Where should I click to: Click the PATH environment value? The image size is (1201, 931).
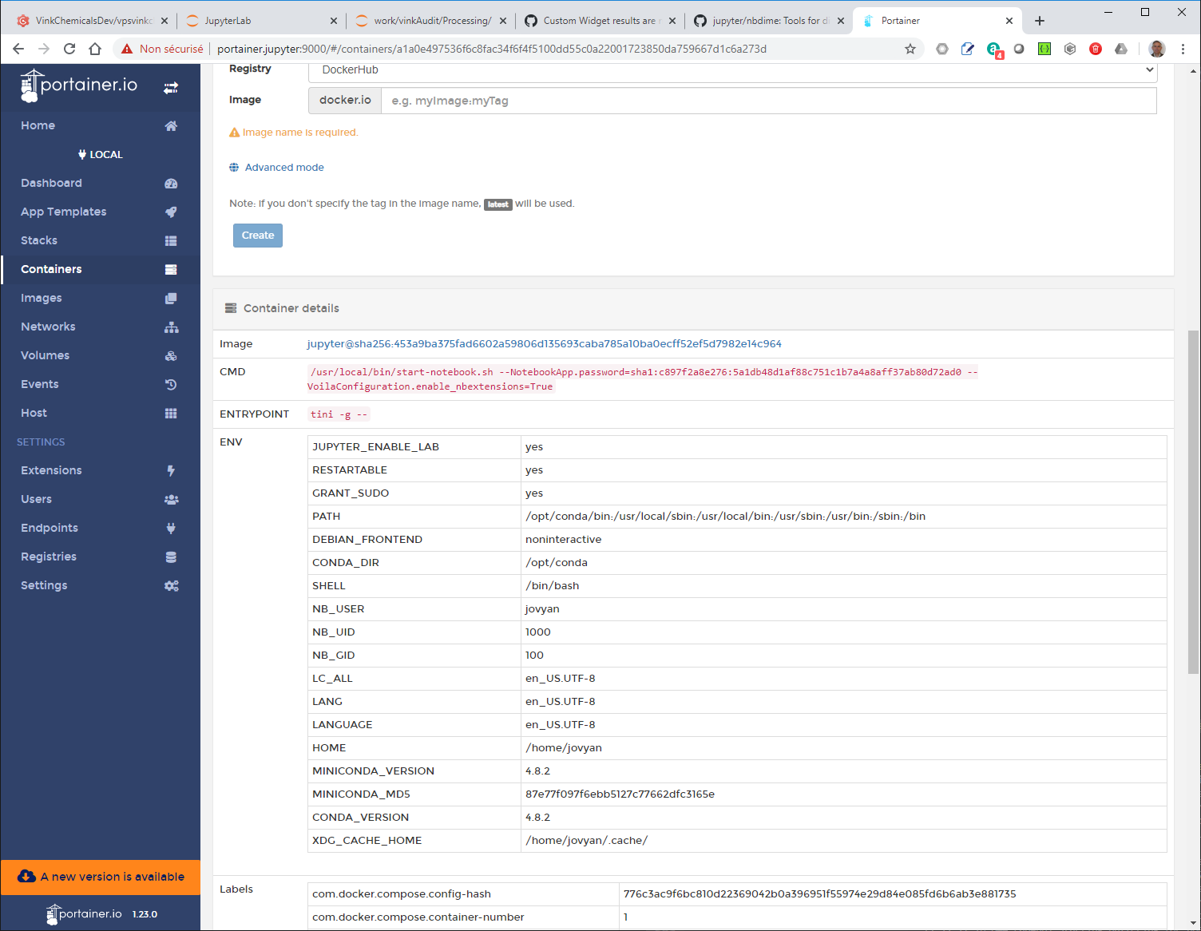click(725, 517)
